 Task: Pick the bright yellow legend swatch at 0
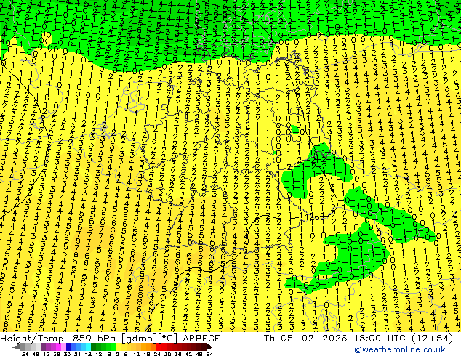119,347
